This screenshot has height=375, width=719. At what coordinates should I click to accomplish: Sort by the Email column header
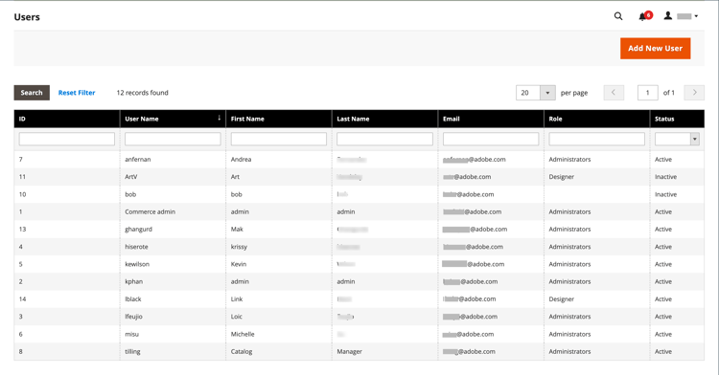point(491,119)
